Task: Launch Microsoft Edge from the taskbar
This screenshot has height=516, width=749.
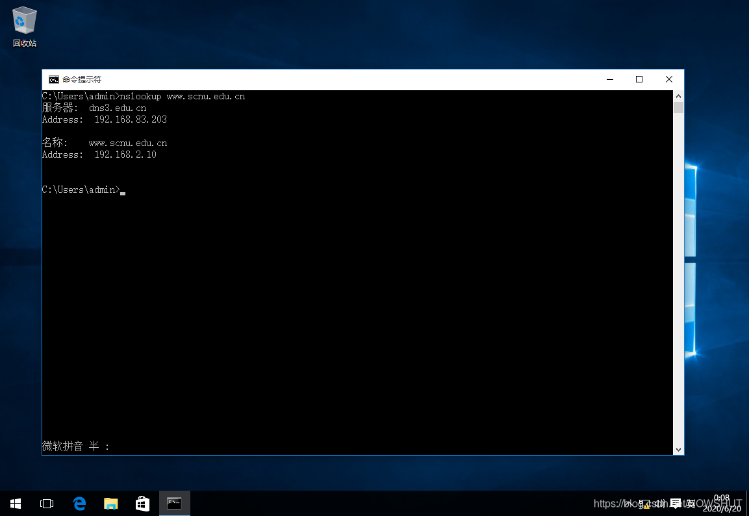Action: point(79,504)
